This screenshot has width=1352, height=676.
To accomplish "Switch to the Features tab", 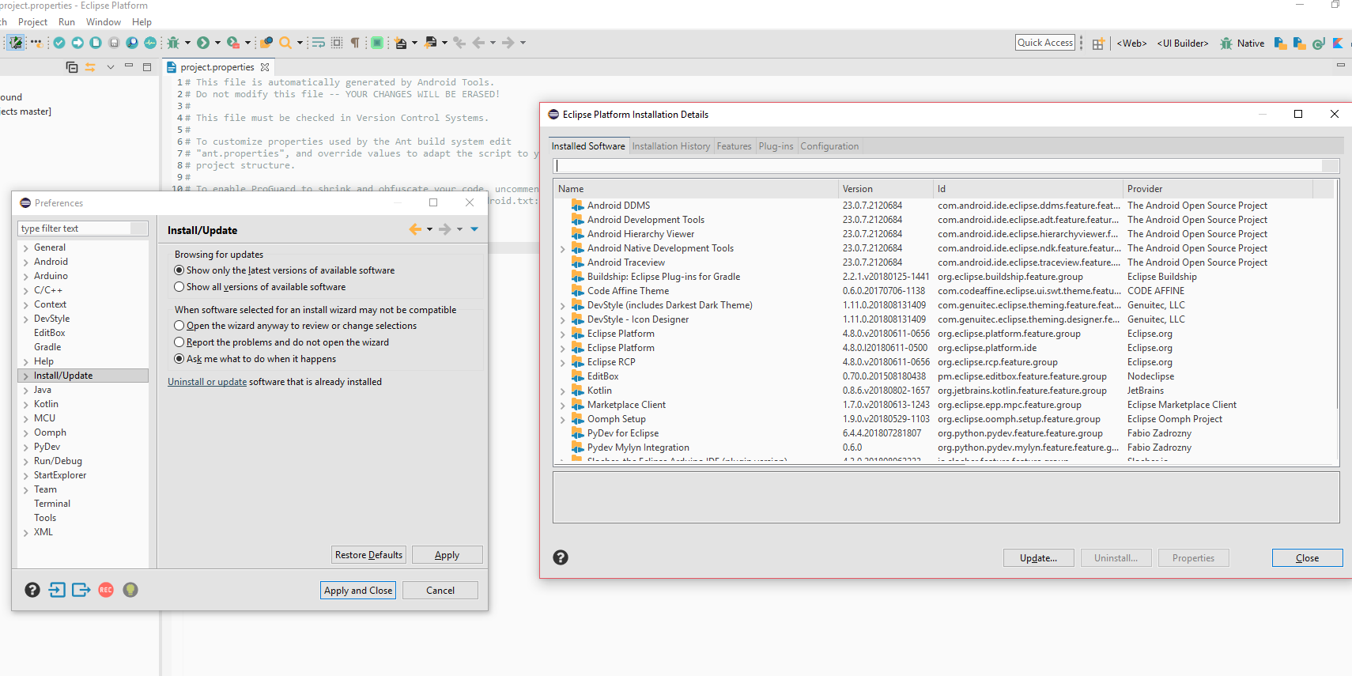I will [734, 146].
